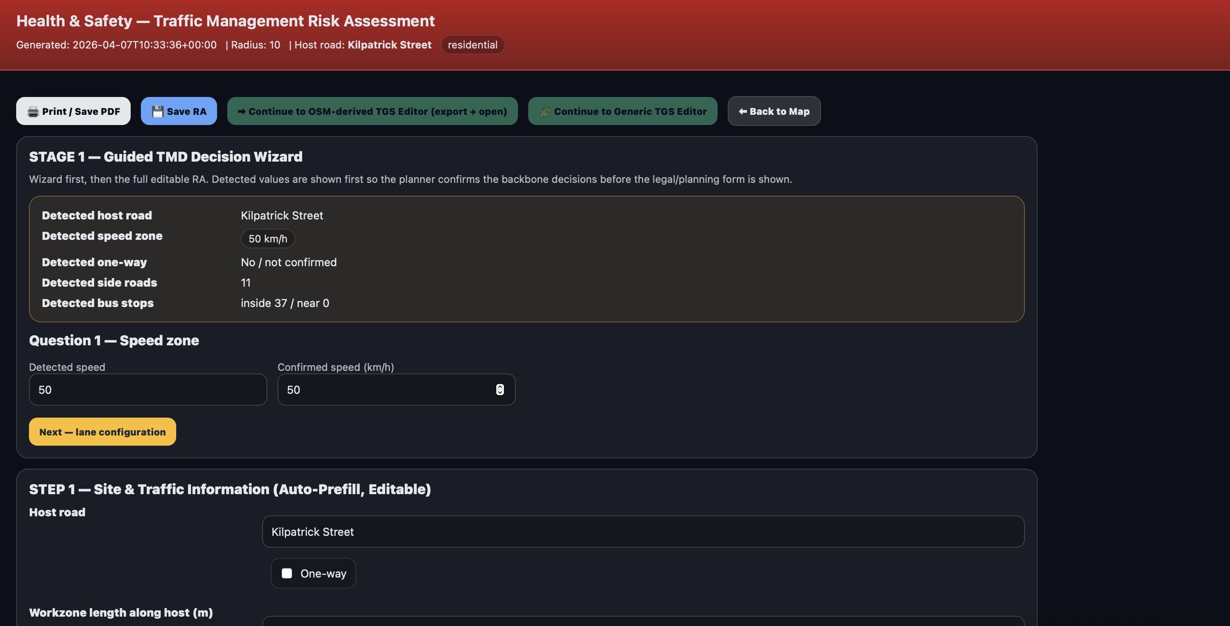The width and height of the screenshot is (1230, 626).
Task: Click the 'No / not confirmed' one-way value
Action: pyautogui.click(x=289, y=262)
